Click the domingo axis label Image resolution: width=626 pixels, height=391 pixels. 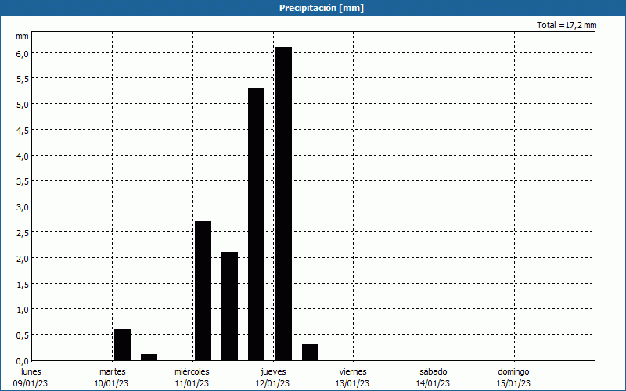tap(513, 372)
